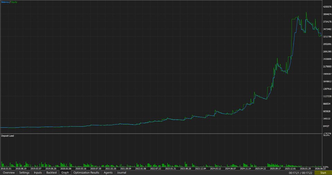The image size is (332, 175).
Task: Open the Optimization Results tab
Action: pos(86,173)
